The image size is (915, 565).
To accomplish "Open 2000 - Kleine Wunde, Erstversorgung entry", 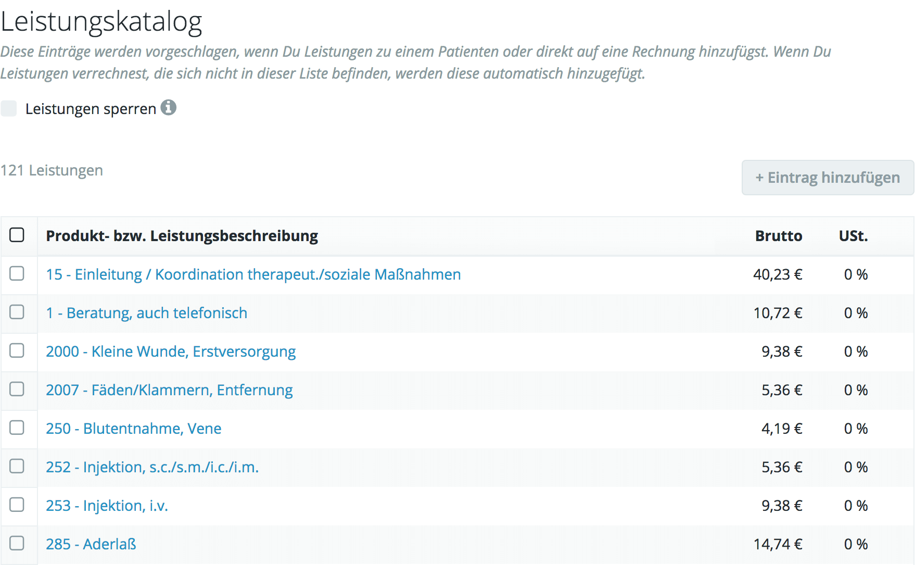I will click(170, 351).
